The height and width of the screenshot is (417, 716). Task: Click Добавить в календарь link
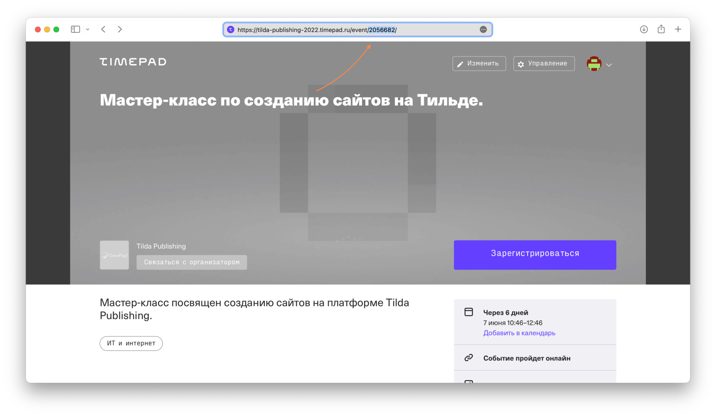point(519,333)
